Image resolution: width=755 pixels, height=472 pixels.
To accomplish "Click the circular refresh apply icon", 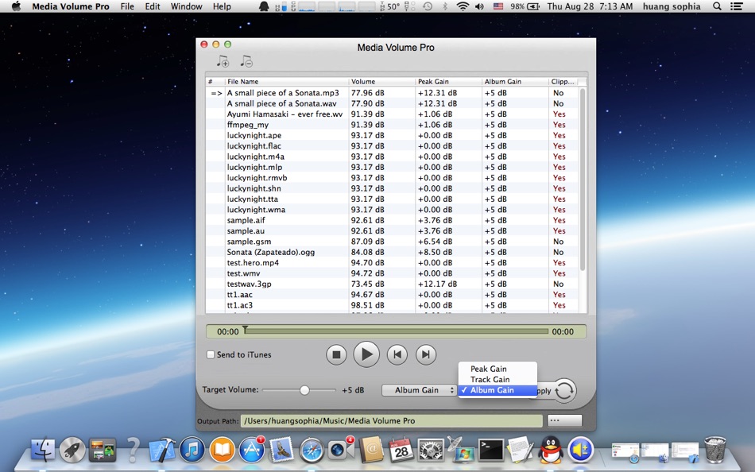I will click(x=563, y=391).
